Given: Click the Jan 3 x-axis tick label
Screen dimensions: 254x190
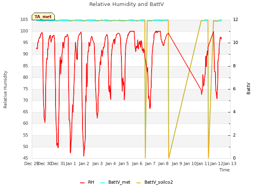Looking at the screenshot, I should [97, 163].
